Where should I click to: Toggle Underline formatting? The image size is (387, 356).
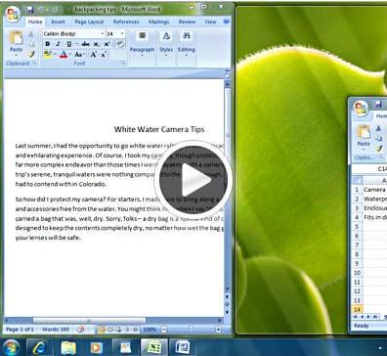[68, 44]
